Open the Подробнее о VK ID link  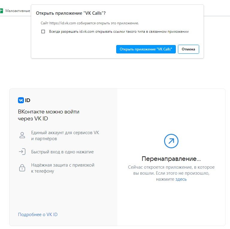[38, 215]
